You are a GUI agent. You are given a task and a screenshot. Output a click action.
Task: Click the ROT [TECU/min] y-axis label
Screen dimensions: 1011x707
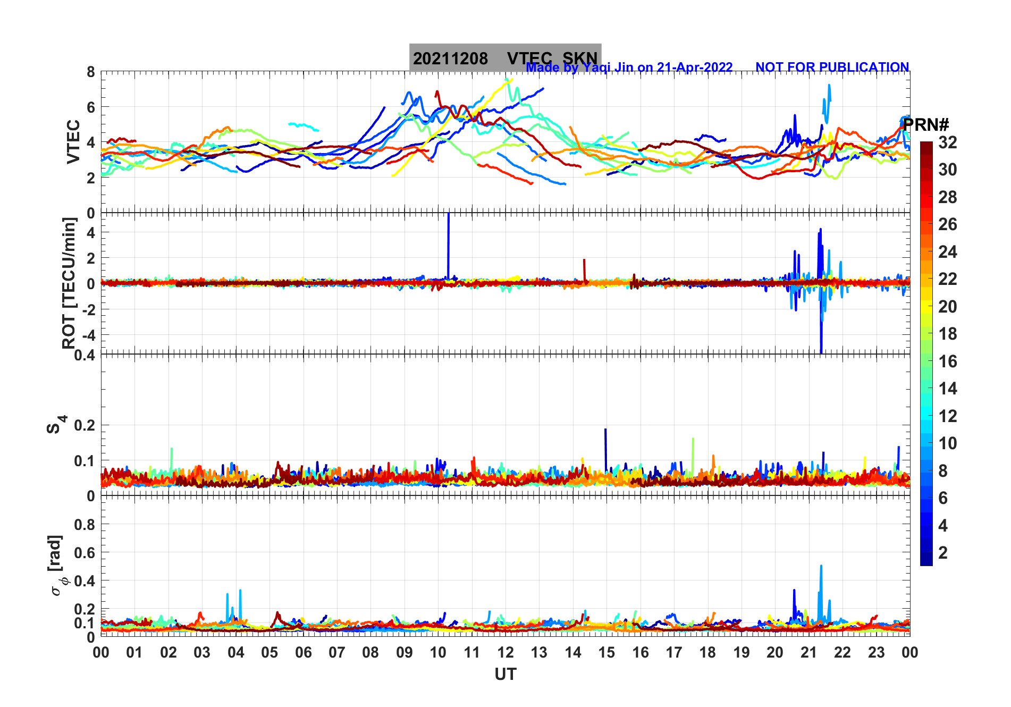coord(69,283)
